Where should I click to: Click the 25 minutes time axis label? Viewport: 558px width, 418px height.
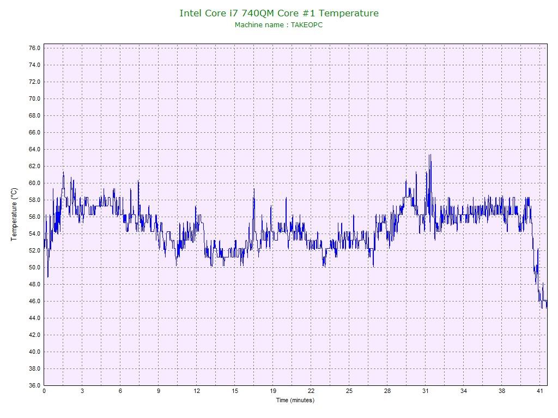[349, 391]
